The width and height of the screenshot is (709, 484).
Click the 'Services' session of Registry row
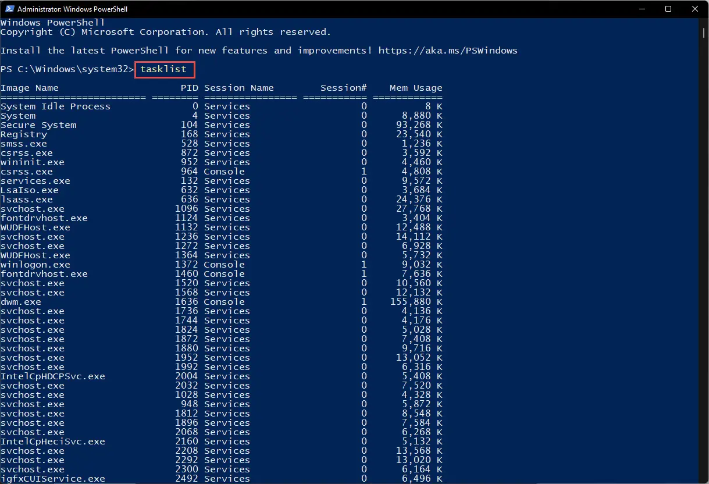[x=227, y=134]
